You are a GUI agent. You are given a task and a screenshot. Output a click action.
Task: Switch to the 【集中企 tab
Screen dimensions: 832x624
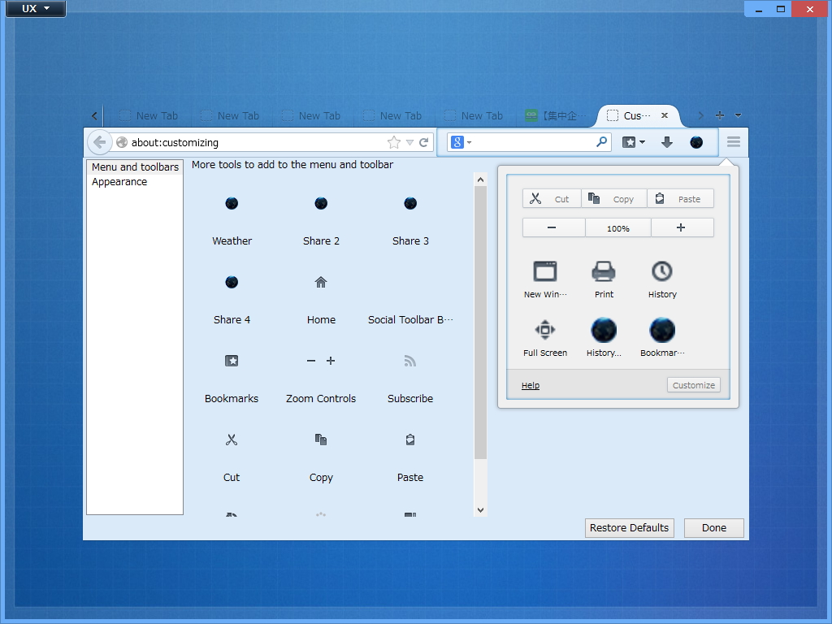556,115
